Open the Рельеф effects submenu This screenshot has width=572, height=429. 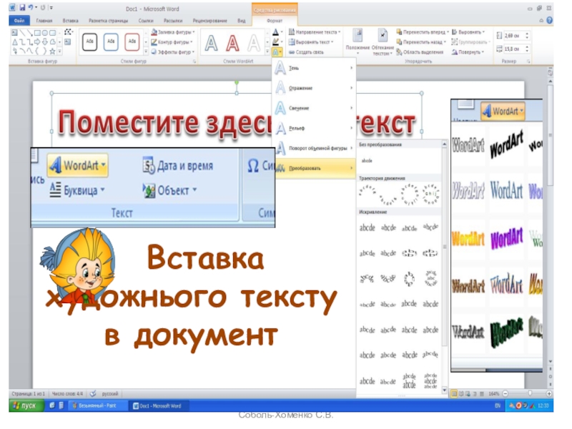pos(314,128)
